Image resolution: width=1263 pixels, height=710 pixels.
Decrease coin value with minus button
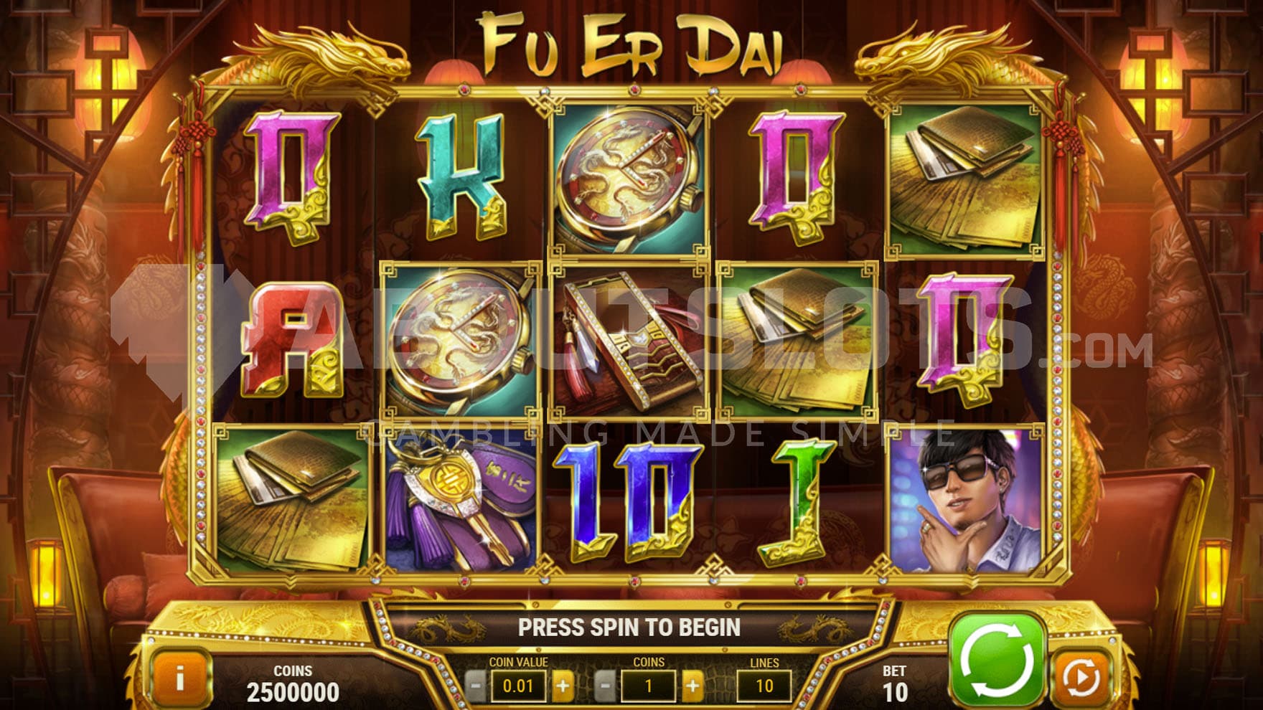coord(475,686)
